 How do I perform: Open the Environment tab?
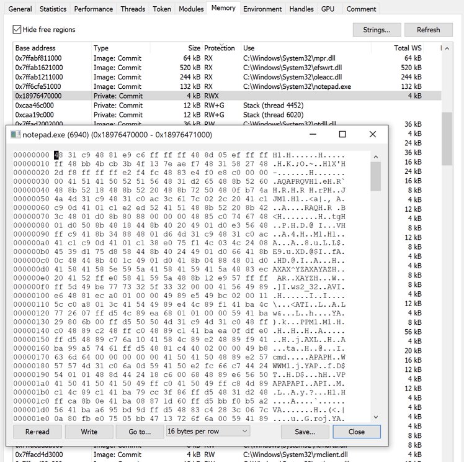pyautogui.click(x=262, y=9)
